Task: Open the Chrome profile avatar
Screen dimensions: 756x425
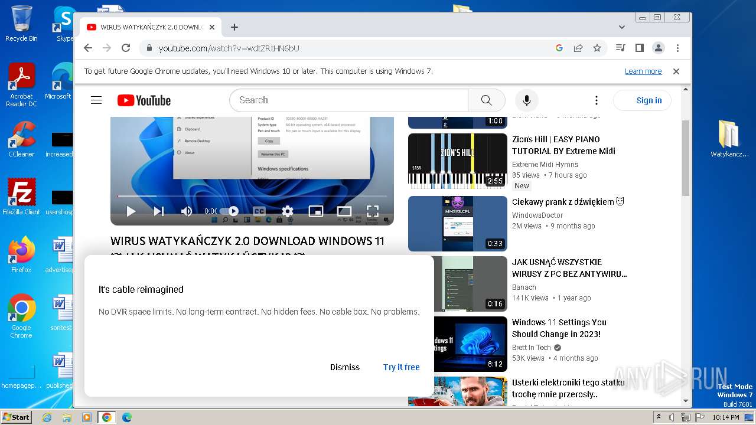Action: [x=658, y=48]
